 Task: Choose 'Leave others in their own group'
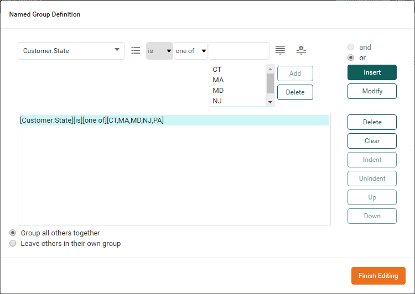(x=13, y=244)
